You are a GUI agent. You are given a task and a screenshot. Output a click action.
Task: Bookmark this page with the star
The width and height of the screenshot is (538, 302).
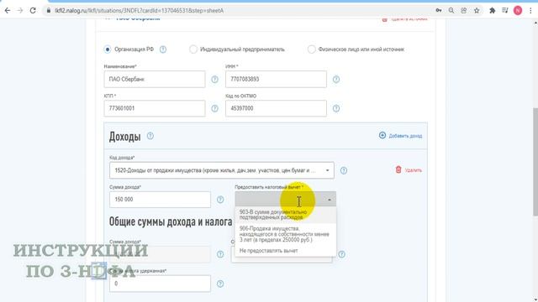pyautogui.click(x=477, y=11)
